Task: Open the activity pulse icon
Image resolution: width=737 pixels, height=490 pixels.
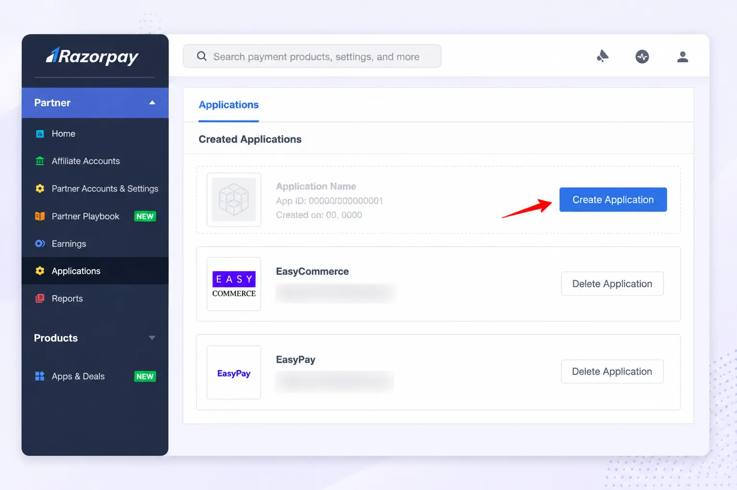Action: pos(642,57)
